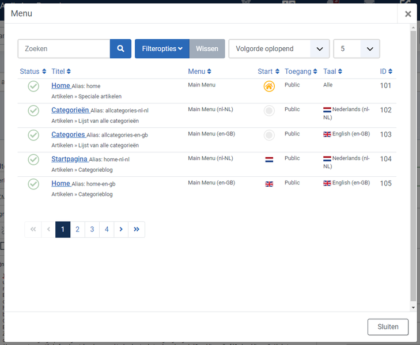Screen dimensions: 420x345
Task: Toggle published status for Categories row
Action: point(33,135)
